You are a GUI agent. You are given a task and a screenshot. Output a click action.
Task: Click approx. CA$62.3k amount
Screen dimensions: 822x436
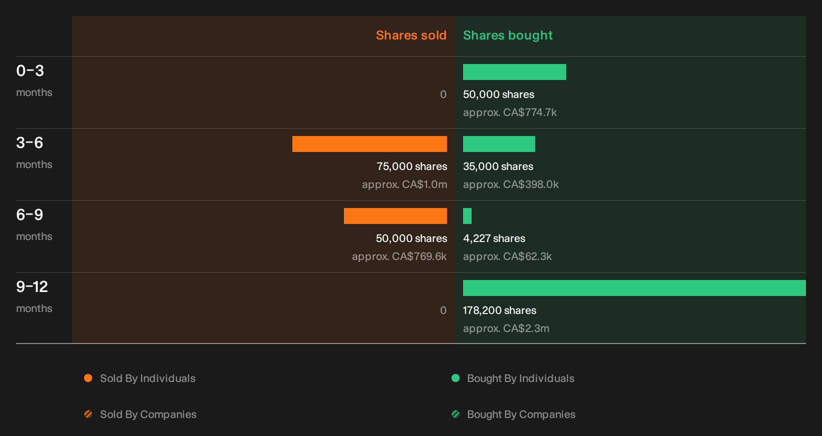tap(507, 256)
